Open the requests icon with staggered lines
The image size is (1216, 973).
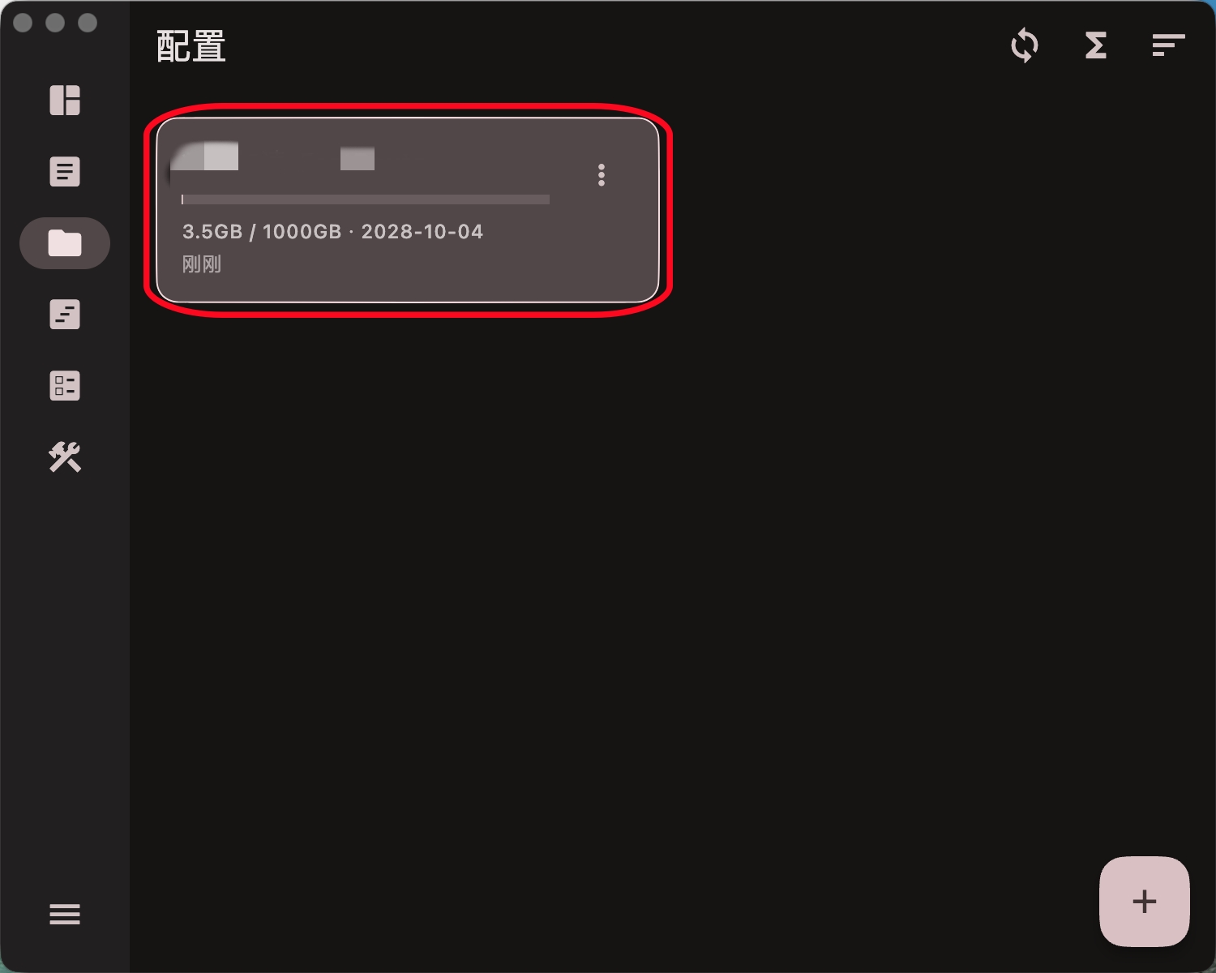(65, 315)
